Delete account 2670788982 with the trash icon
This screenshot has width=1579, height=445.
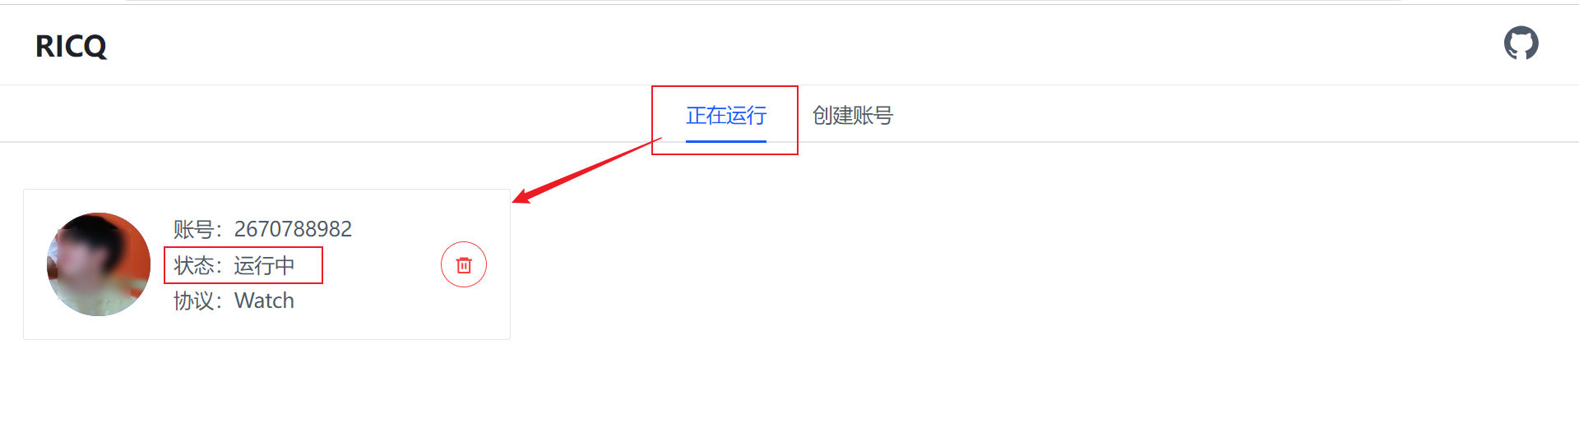(x=464, y=265)
